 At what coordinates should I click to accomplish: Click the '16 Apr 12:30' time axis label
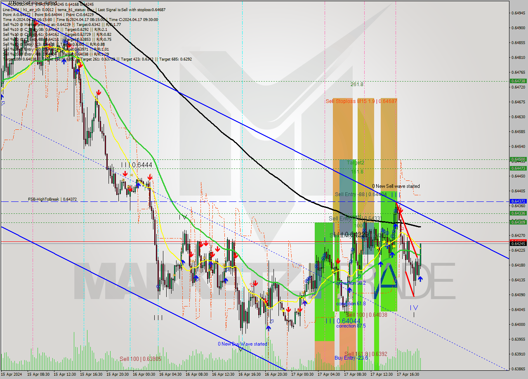(224, 374)
